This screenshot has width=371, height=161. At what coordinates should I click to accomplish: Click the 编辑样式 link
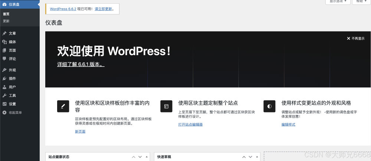pos(288,124)
